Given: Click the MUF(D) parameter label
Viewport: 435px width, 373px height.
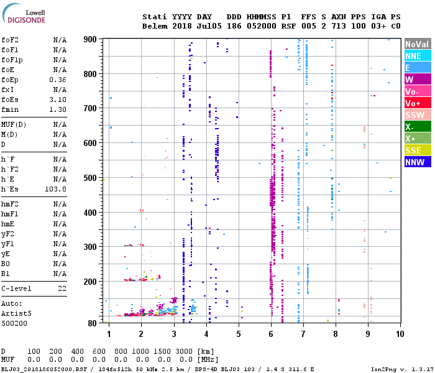Looking at the screenshot, I should [14, 124].
